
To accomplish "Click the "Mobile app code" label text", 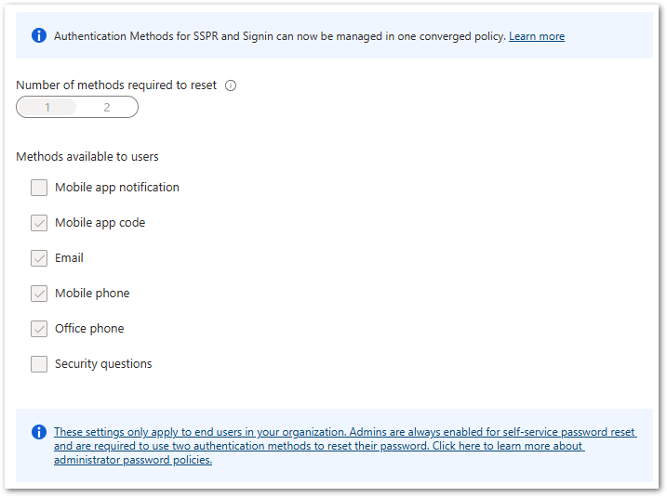I will click(100, 223).
